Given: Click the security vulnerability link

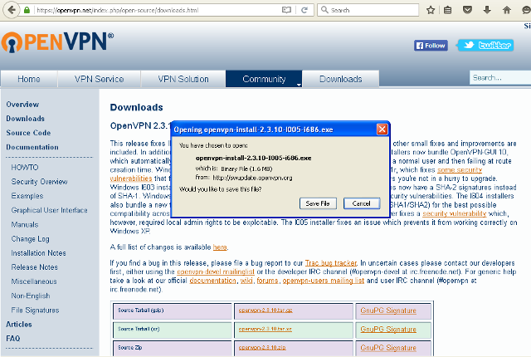Looking at the screenshot, I should (454, 213).
